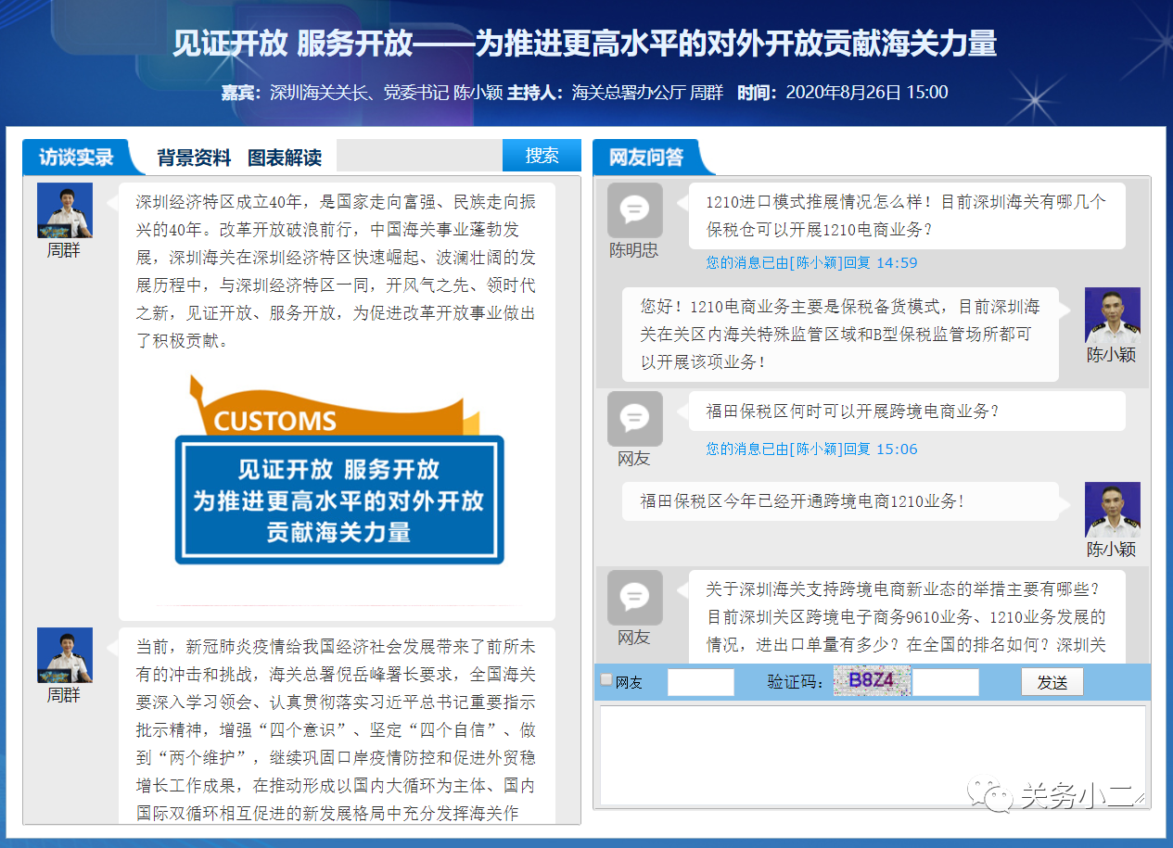Click guest name 陈小颖 in the header

pos(478,92)
